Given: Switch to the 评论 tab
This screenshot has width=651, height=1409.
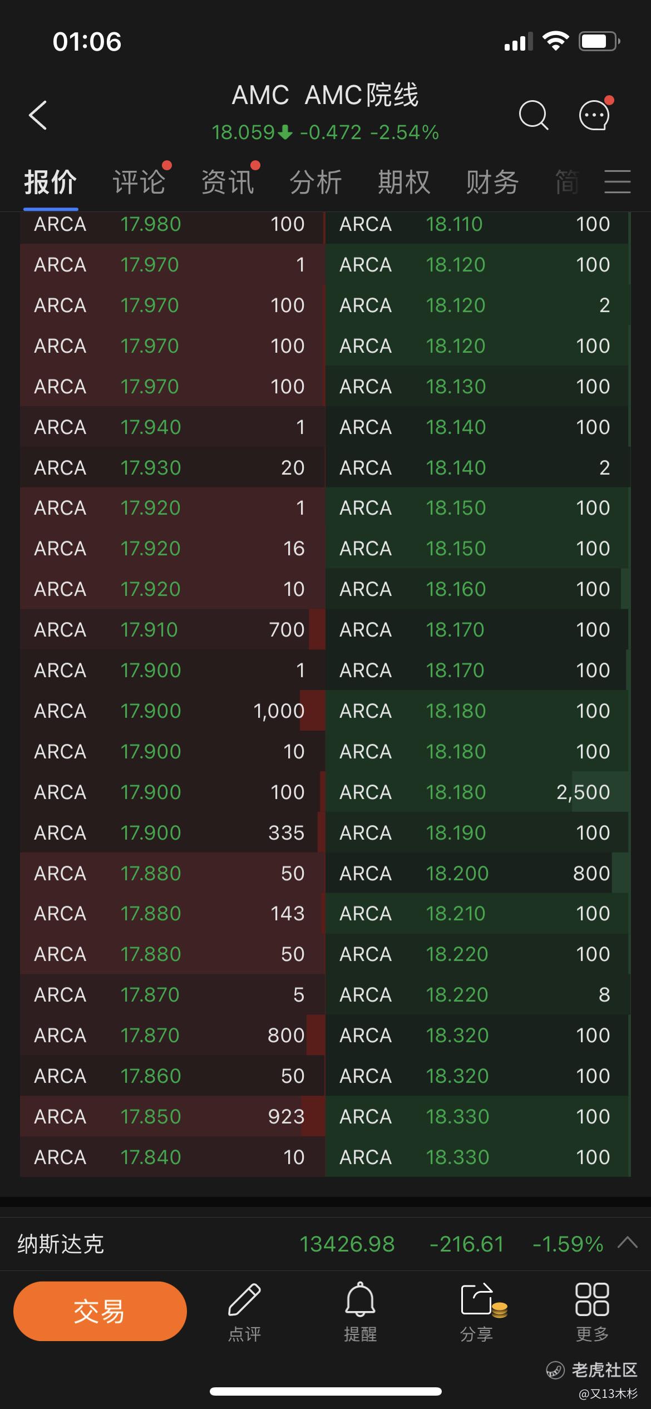Looking at the screenshot, I should coord(139,182).
